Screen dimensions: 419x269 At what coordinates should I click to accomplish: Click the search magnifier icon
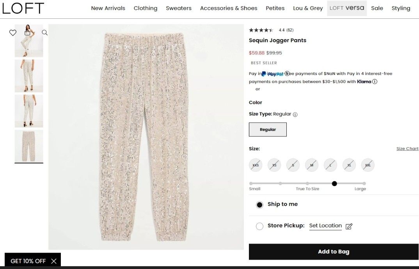point(45,33)
